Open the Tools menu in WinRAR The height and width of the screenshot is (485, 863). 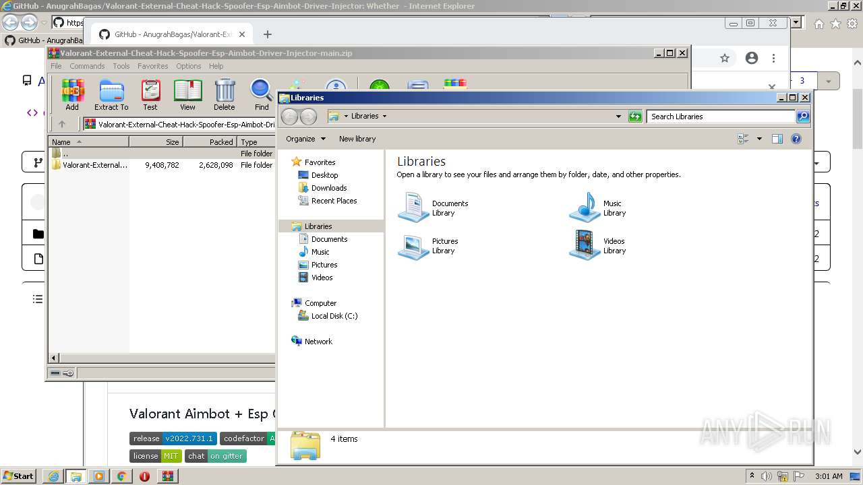click(x=121, y=66)
